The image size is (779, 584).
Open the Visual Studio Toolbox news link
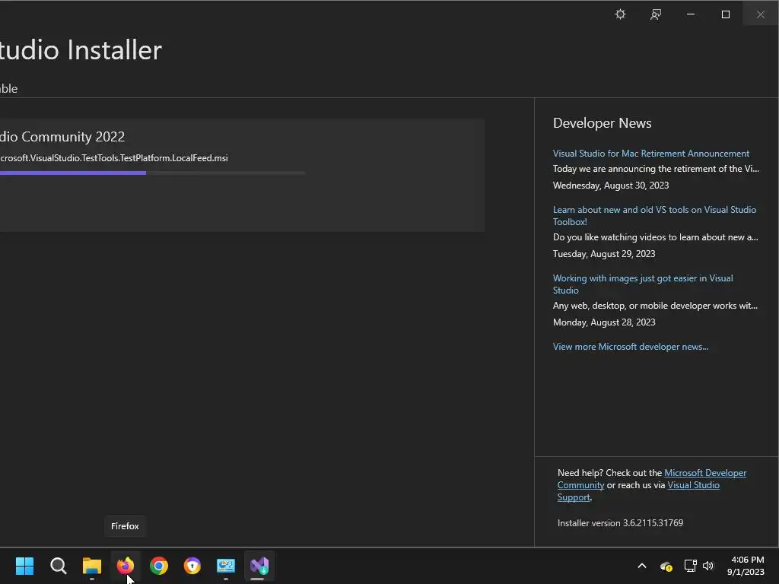tap(654, 215)
